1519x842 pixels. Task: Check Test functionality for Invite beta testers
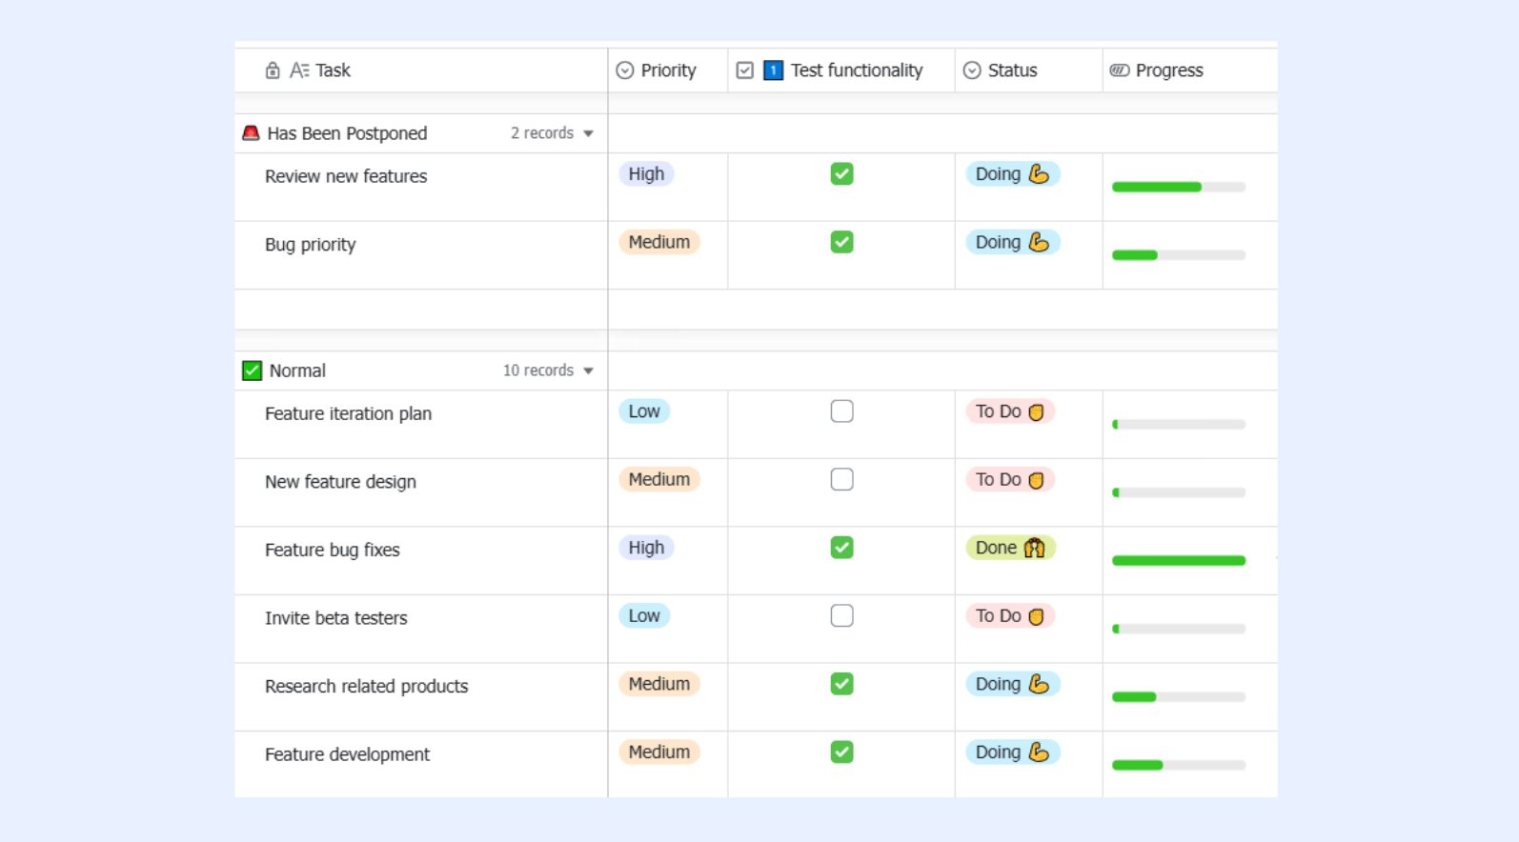841,616
